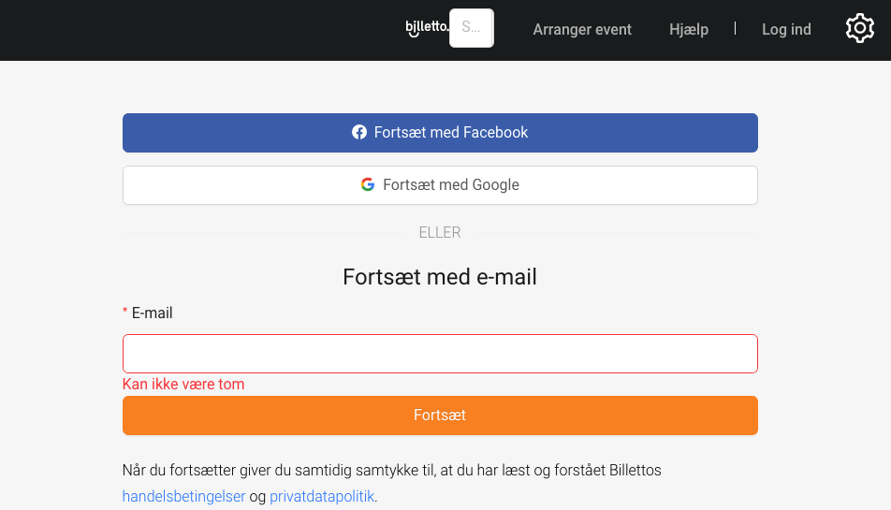This screenshot has height=510, width=891.
Task: Focus the E-mail input field
Action: [440, 354]
